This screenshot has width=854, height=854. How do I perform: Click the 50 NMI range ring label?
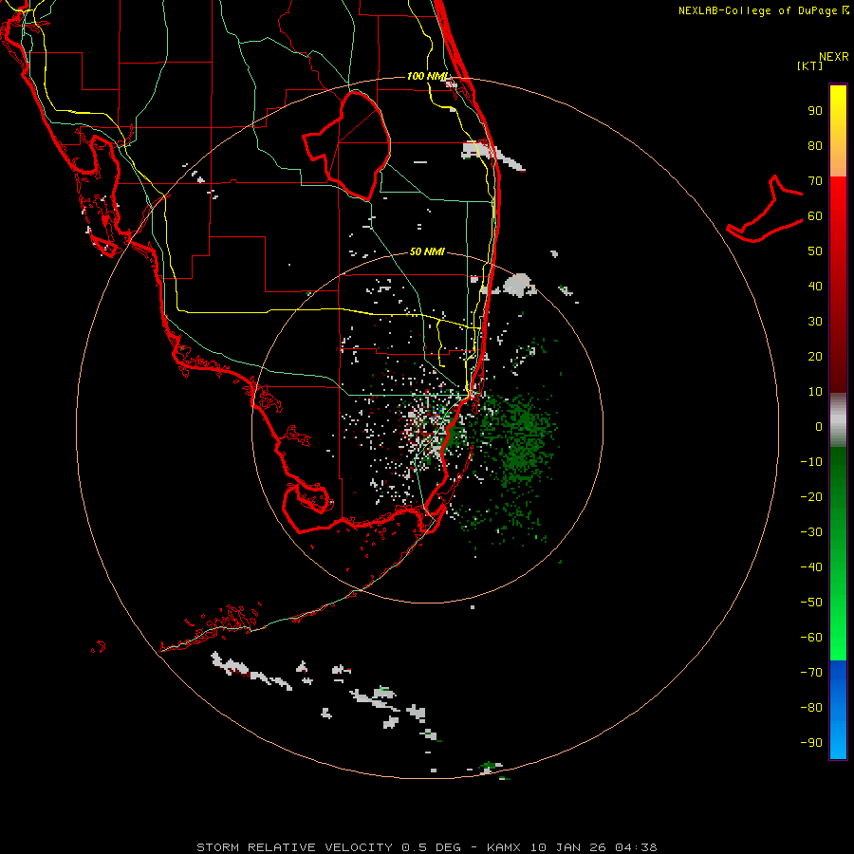[427, 251]
